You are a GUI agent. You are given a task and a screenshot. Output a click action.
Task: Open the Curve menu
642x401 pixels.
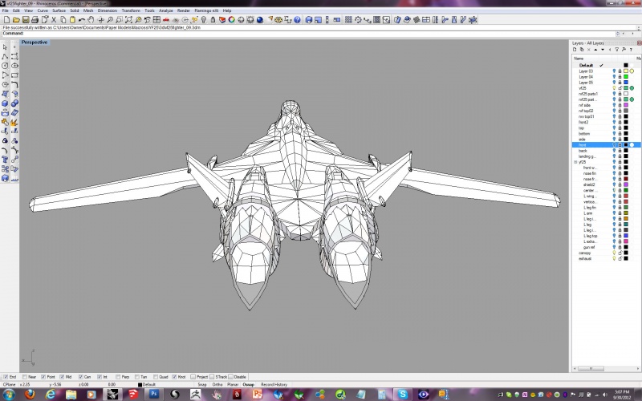43,10
